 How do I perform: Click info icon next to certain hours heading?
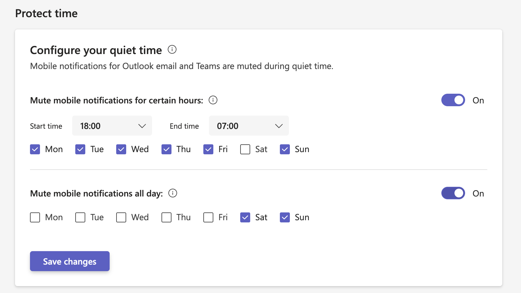213,100
